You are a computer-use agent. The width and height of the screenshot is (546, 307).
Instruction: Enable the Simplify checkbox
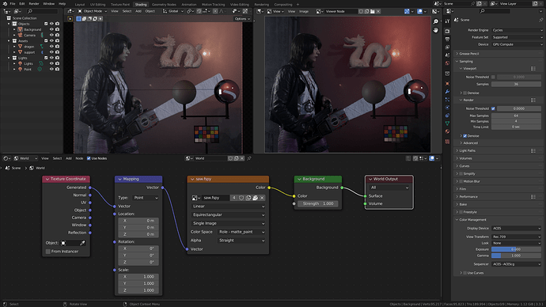[461, 174]
